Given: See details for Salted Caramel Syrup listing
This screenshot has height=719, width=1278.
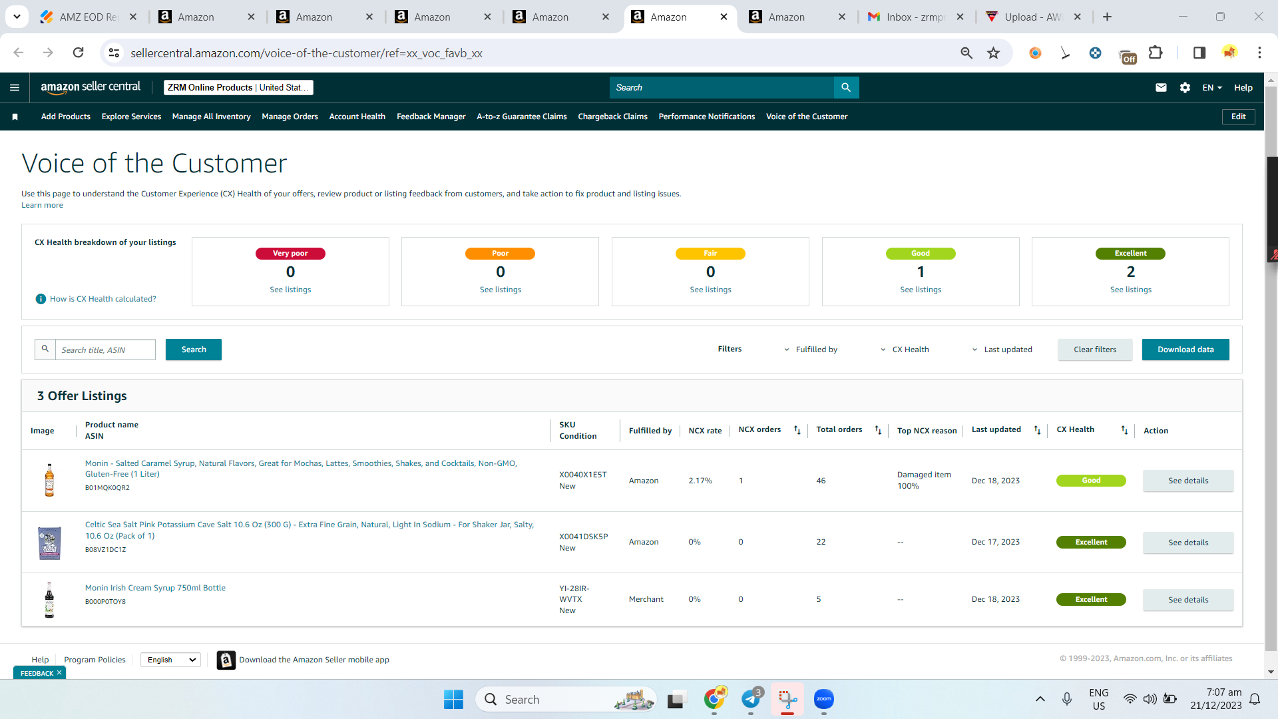Looking at the screenshot, I should (1188, 481).
